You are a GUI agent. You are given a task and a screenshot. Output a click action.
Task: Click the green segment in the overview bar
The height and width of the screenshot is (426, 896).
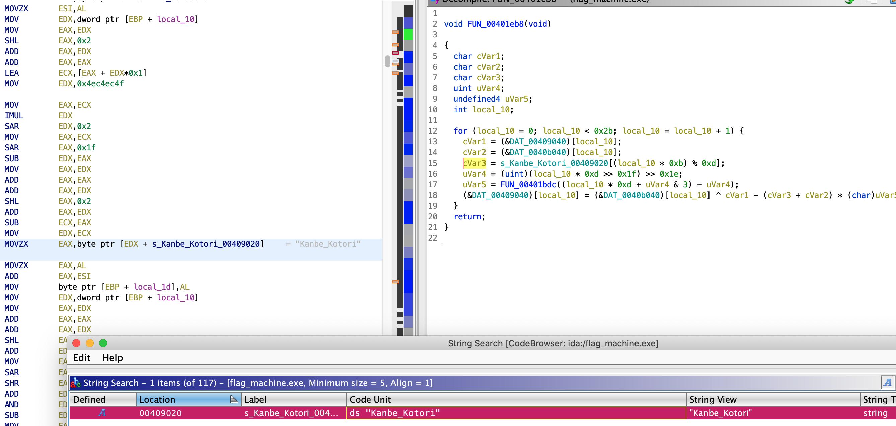(408, 34)
